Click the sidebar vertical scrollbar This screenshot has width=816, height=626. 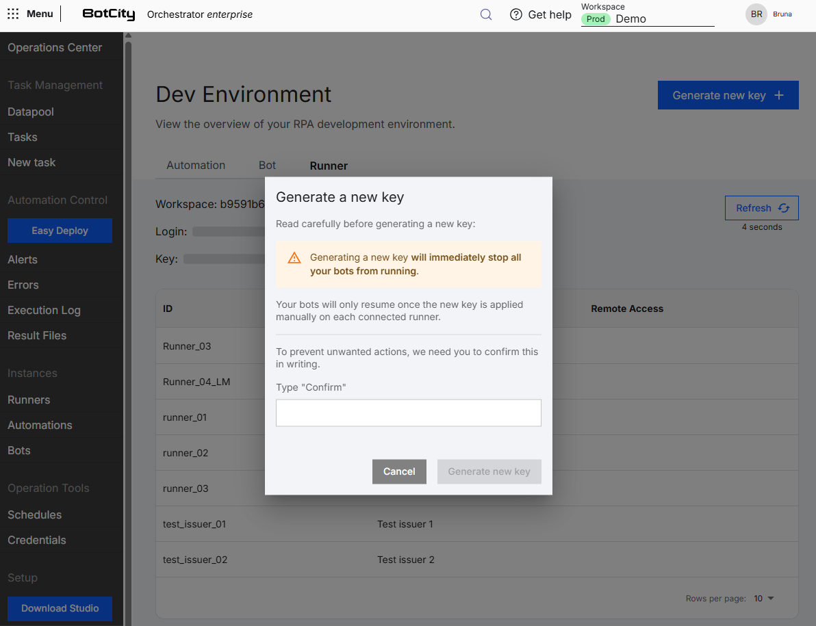point(128,328)
